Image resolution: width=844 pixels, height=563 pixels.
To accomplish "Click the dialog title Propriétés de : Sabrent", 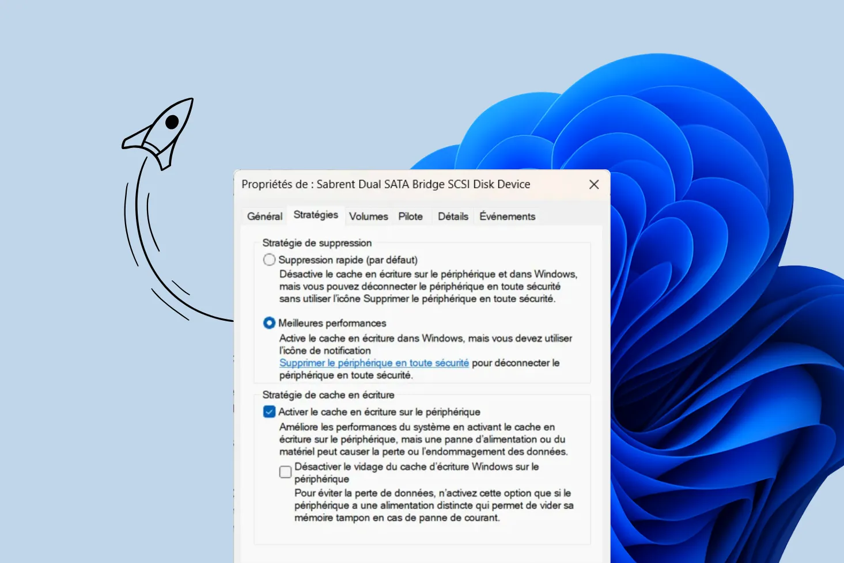I will coord(385,184).
